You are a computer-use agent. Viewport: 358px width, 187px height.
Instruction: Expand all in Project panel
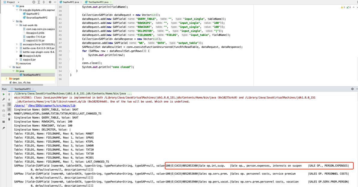(x=39, y=2)
